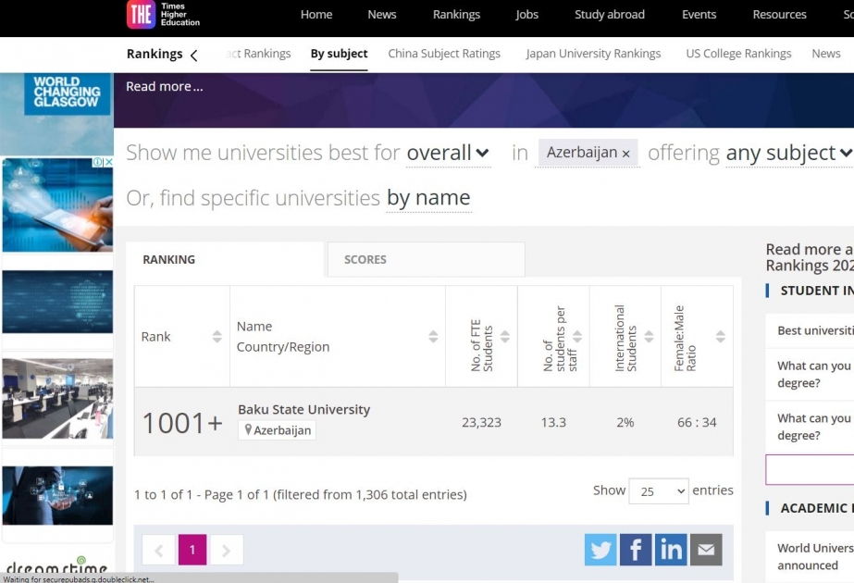Share rankings on LinkedIn
854x583 pixels.
tap(671, 549)
